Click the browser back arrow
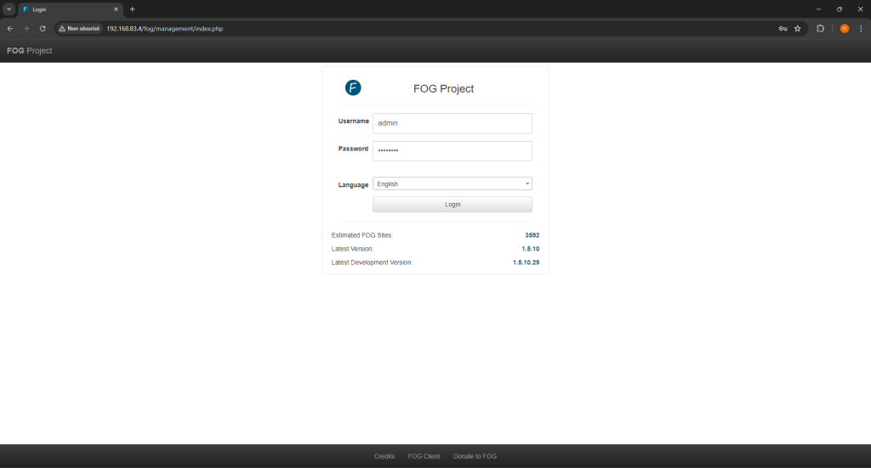 (x=9, y=28)
